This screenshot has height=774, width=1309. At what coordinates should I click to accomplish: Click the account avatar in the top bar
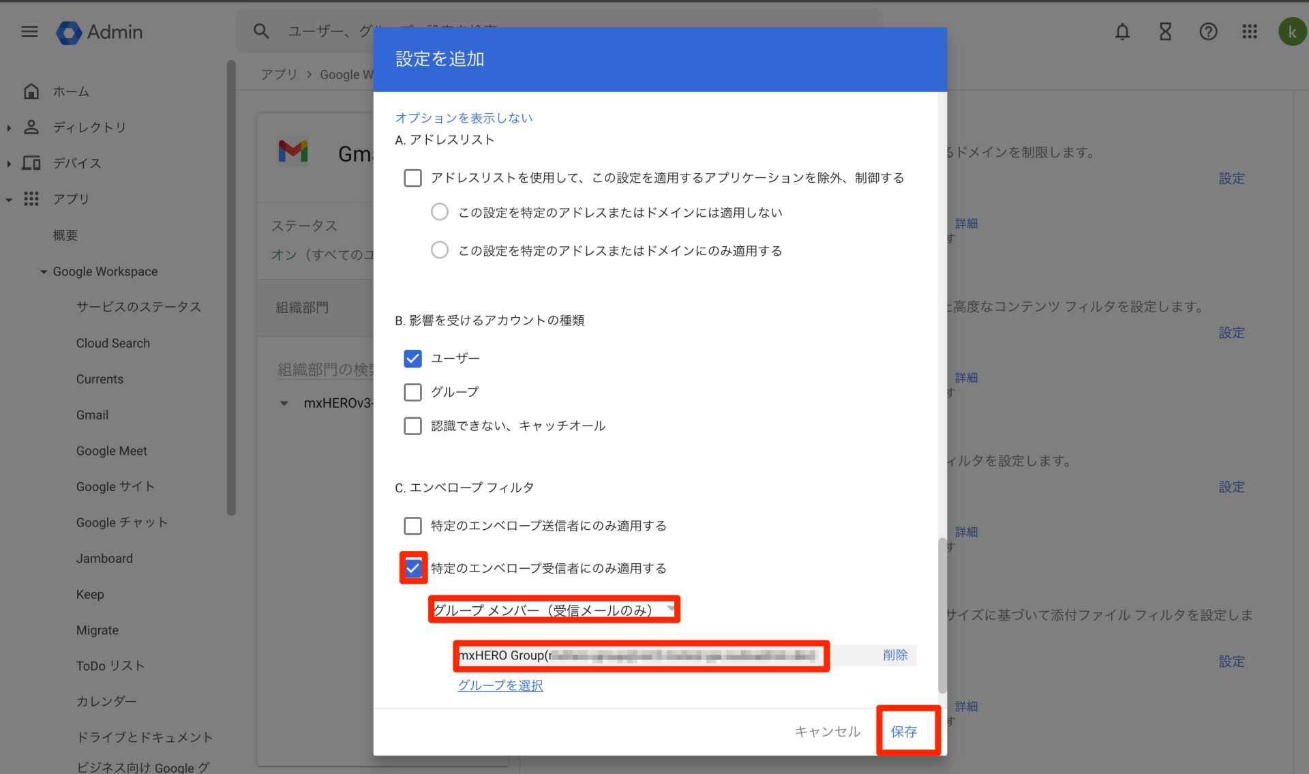[x=1292, y=31]
